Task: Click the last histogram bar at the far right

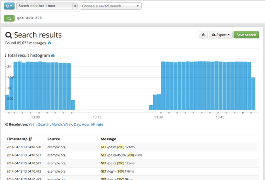Action: [253, 94]
